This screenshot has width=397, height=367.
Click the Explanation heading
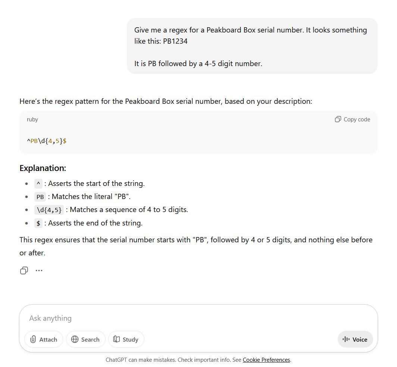[x=43, y=168]
